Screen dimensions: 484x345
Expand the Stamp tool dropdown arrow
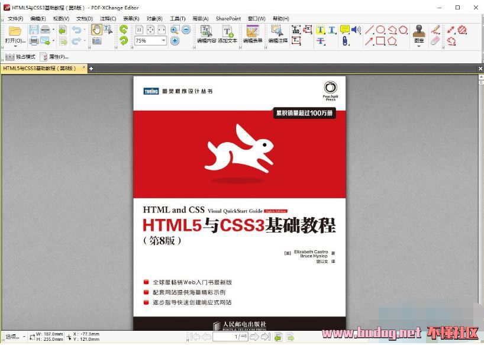pos(419,46)
